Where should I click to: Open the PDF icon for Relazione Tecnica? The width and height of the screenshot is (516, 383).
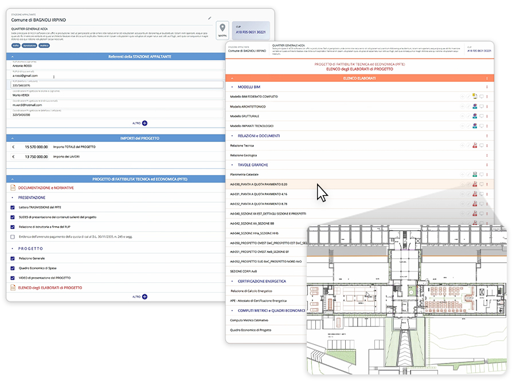[475, 145]
